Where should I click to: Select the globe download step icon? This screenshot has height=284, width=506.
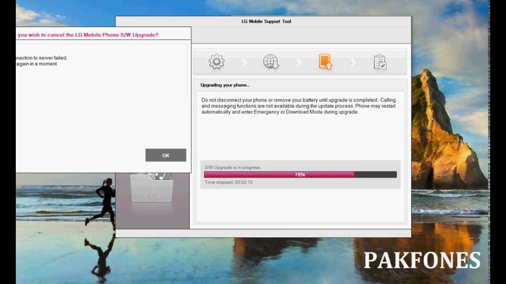coord(271,62)
